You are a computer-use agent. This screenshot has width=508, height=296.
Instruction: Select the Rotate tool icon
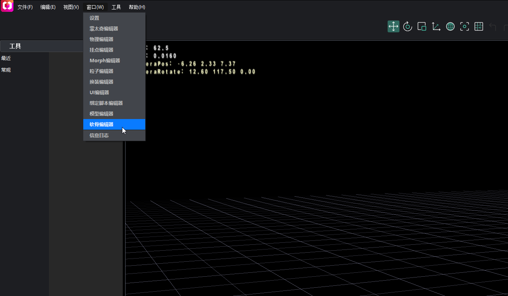coord(408,26)
